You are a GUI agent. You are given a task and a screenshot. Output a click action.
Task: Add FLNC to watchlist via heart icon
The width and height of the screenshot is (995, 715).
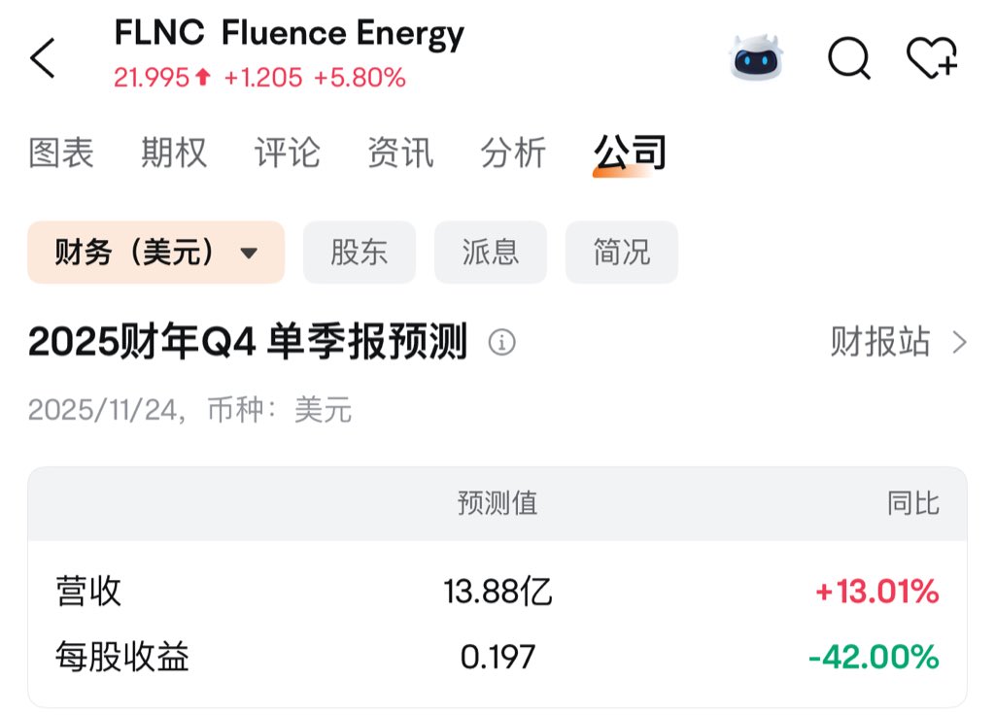point(932,58)
